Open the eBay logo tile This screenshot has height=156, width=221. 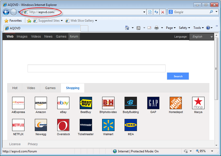tap(63, 103)
